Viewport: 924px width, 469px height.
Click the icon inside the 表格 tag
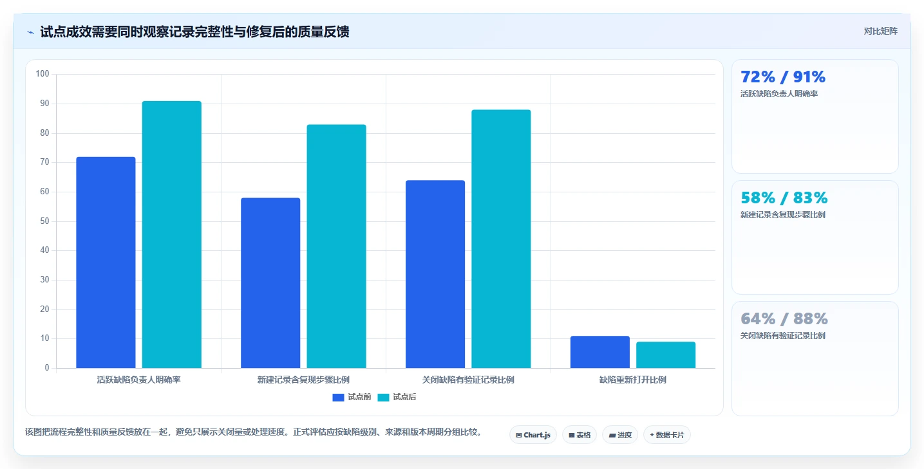tap(571, 436)
